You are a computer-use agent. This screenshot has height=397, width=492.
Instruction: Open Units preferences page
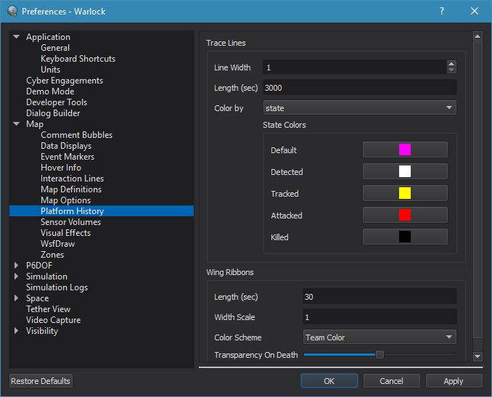point(51,70)
